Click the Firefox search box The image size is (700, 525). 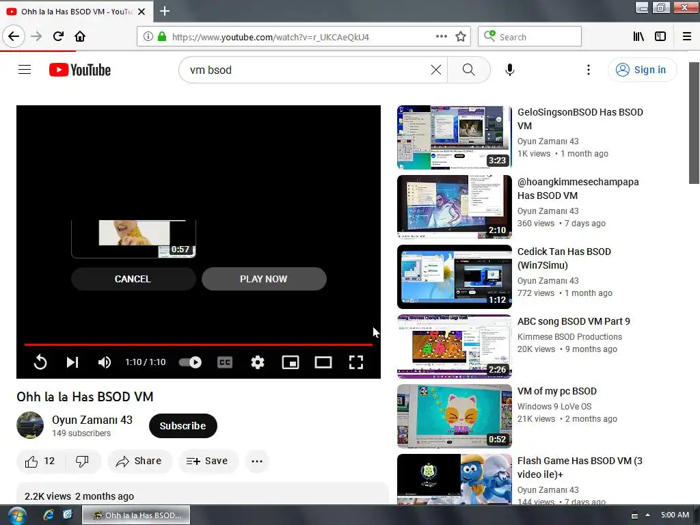tap(530, 37)
